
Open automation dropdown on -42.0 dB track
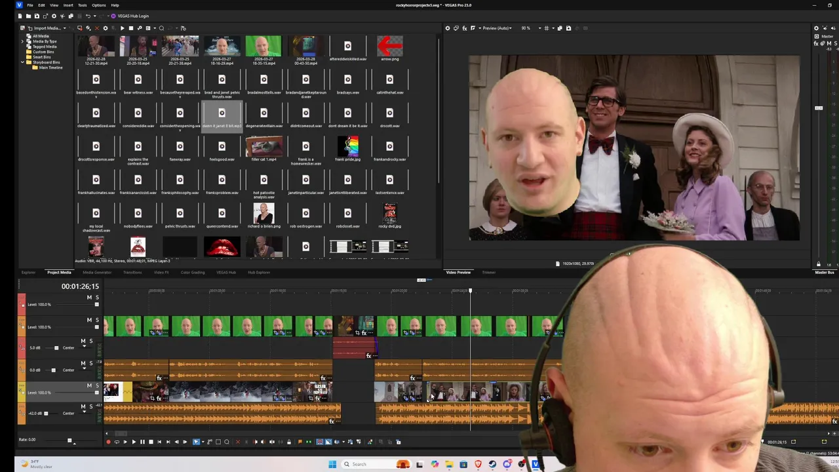point(84,412)
